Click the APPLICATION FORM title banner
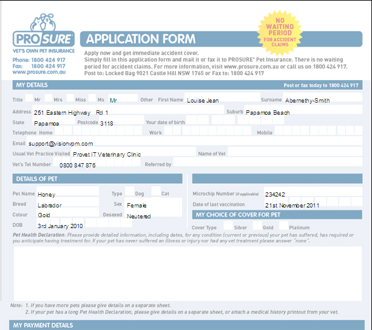Viewport: 372px width, 330px height. pos(221,39)
